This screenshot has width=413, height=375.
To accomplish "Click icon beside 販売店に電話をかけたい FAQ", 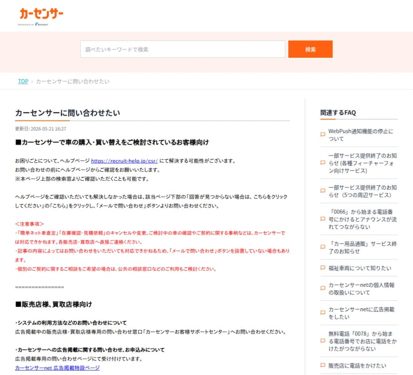I will (x=323, y=365).
